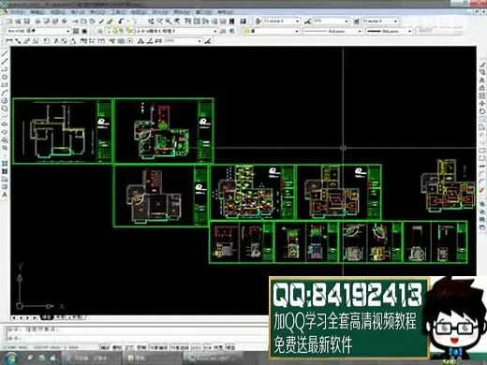Click the 模型 button in status bar
The height and width of the screenshot is (365, 487).
click(230, 347)
